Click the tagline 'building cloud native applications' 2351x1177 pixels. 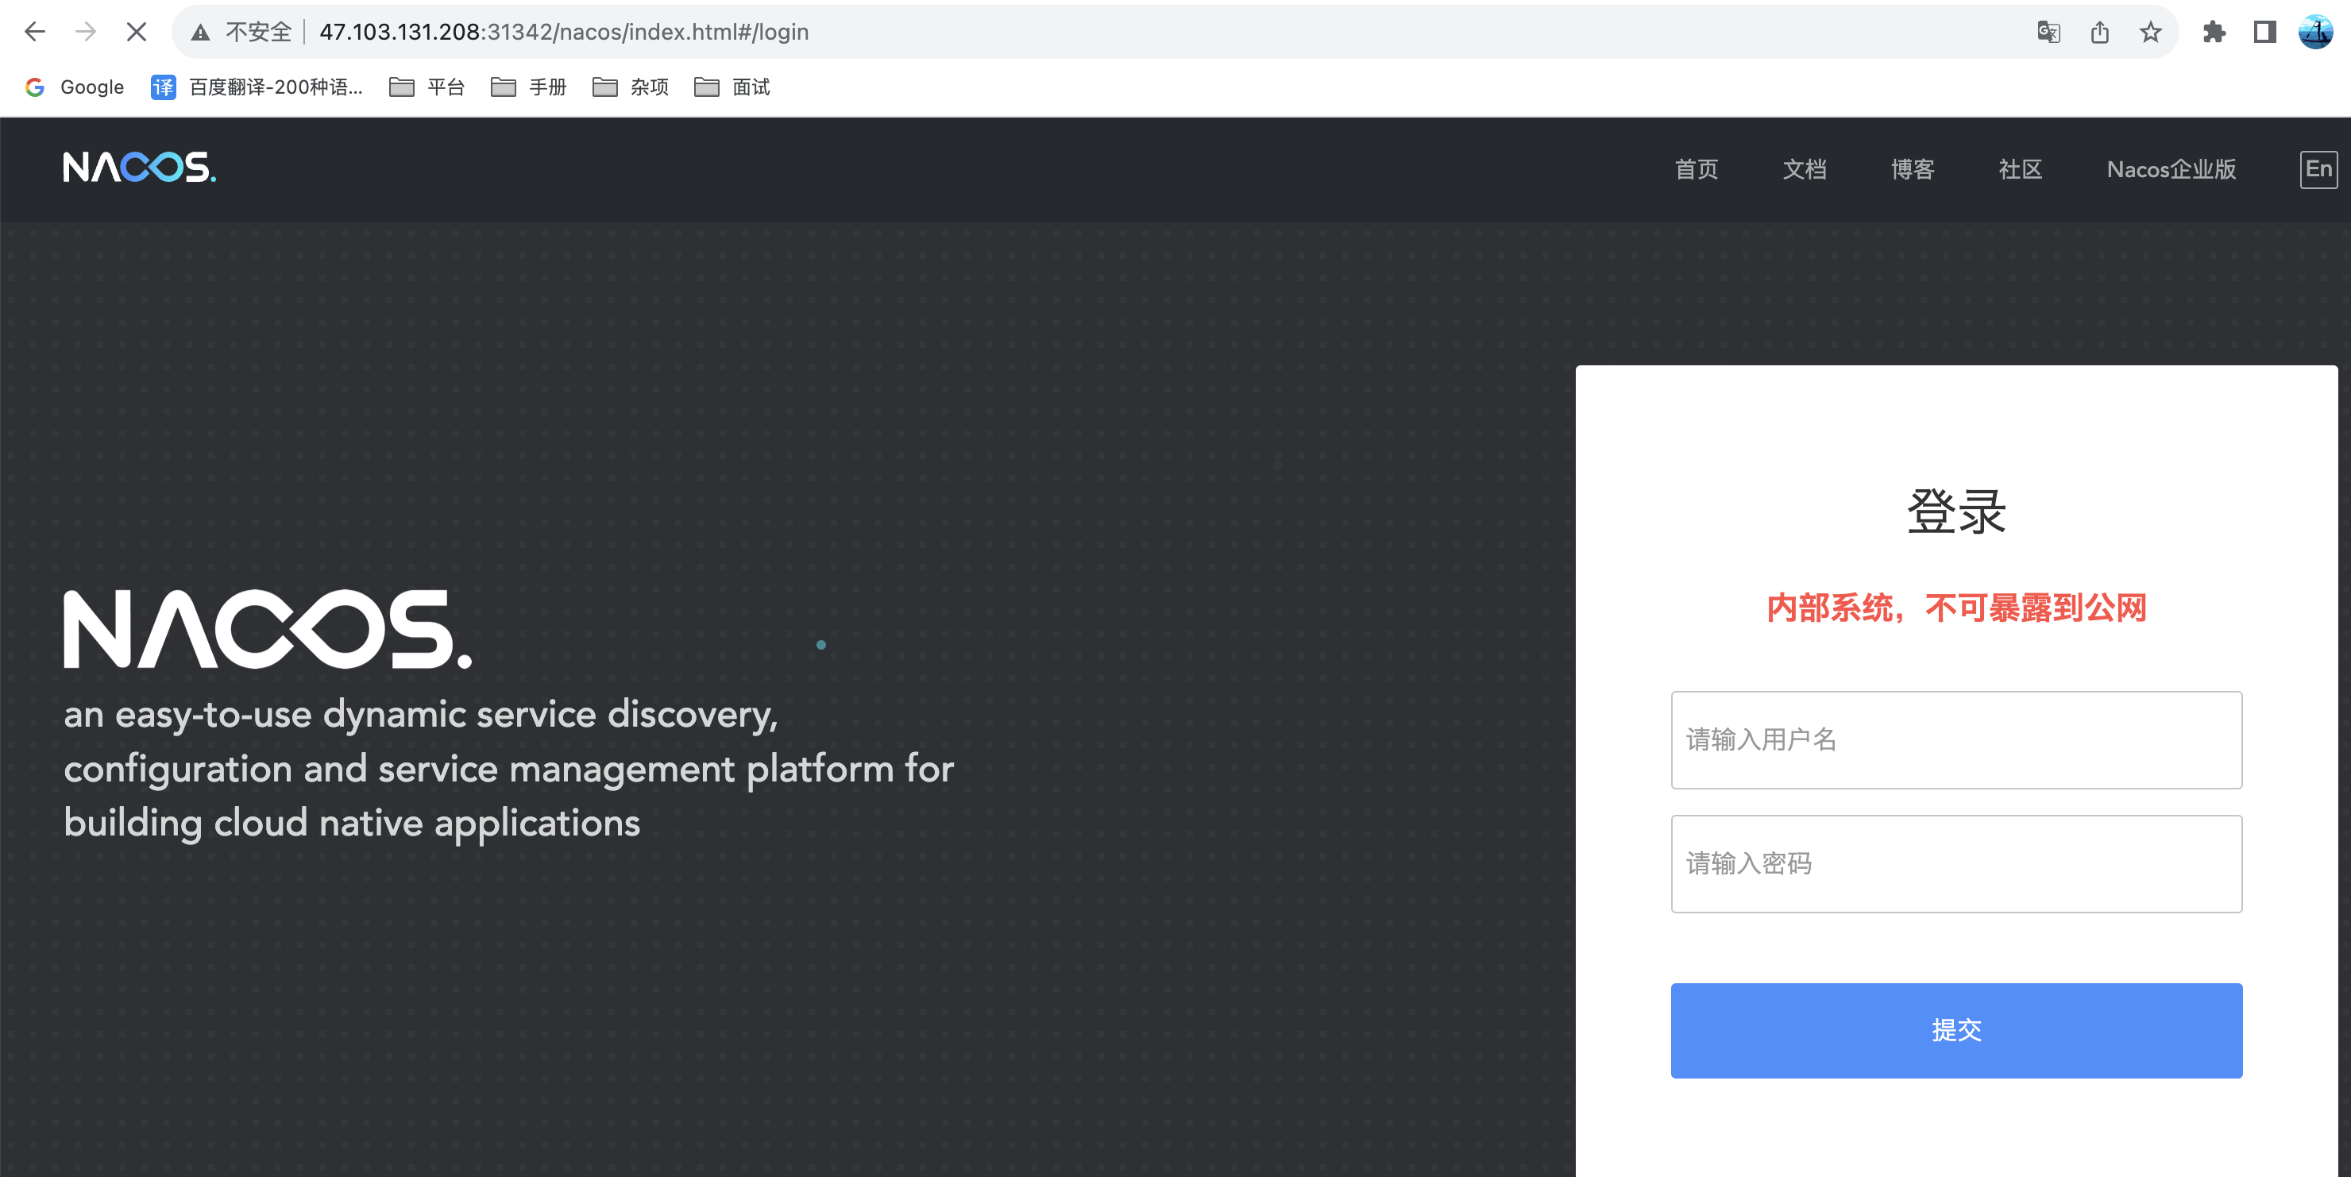(x=351, y=824)
